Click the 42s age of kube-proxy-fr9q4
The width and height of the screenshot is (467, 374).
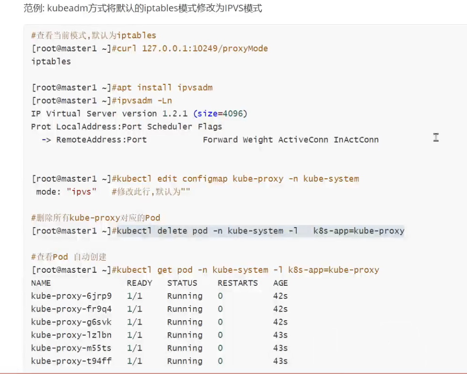(x=280, y=309)
